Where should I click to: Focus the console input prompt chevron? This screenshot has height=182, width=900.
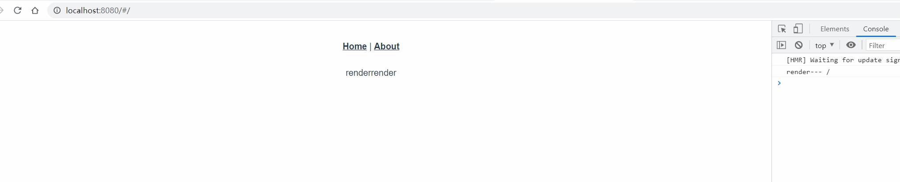pyautogui.click(x=779, y=83)
